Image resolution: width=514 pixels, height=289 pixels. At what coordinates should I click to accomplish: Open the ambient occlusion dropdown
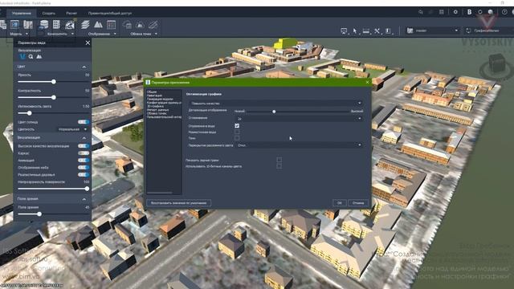pos(300,144)
